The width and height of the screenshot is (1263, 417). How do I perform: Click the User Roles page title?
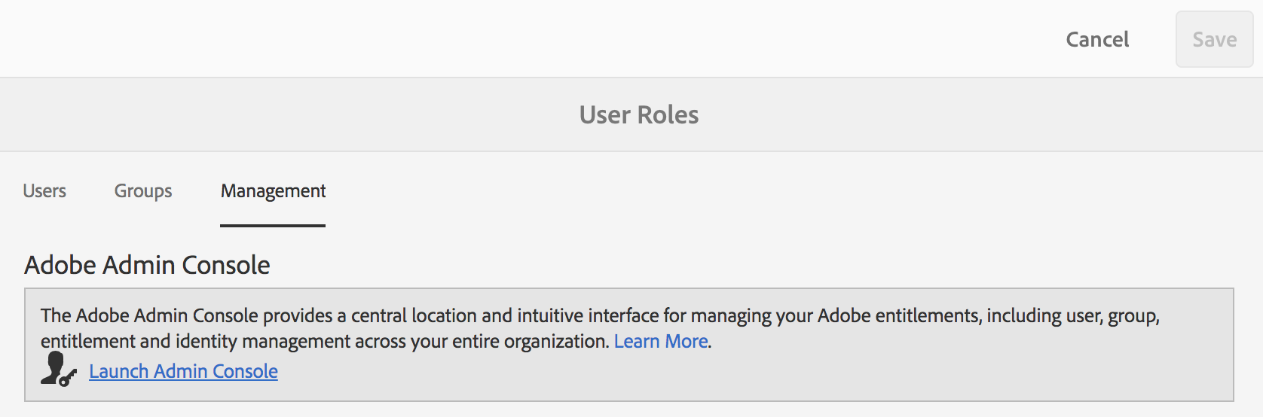639,114
